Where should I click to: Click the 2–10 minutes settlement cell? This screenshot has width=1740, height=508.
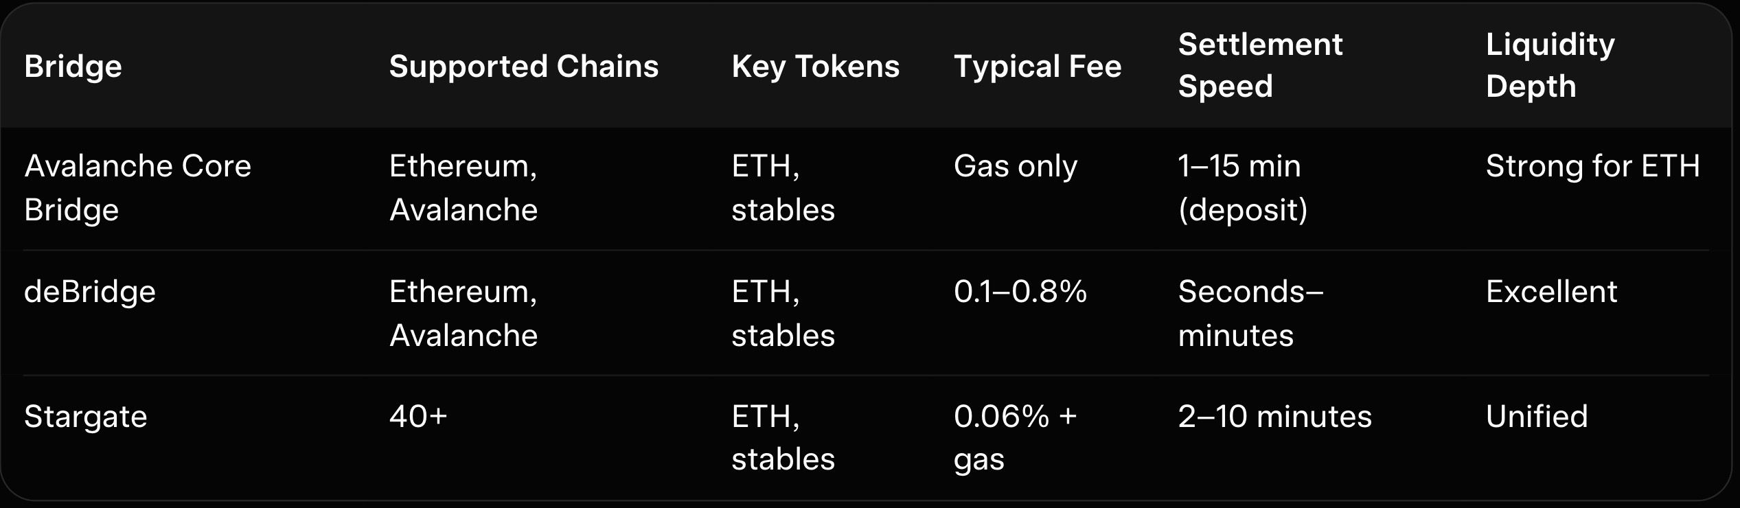1274,417
